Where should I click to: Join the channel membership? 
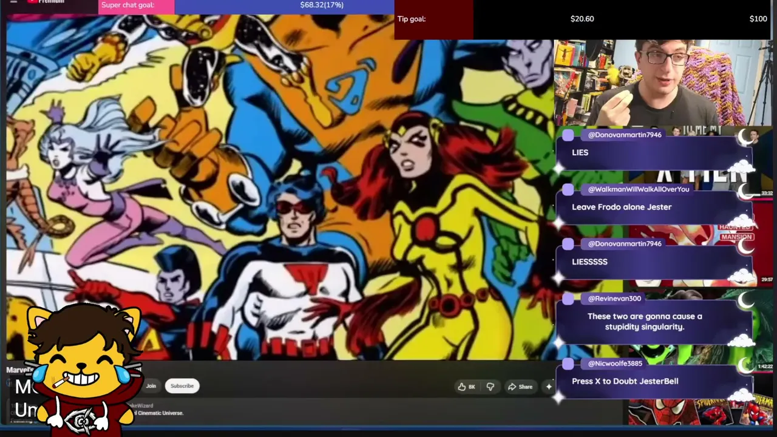[151, 386]
